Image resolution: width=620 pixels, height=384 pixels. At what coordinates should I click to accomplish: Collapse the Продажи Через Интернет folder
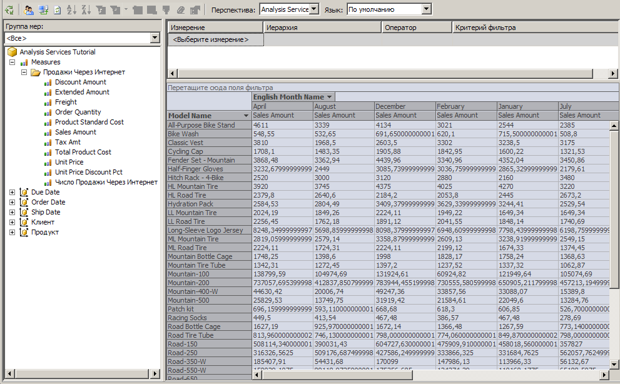(x=24, y=72)
